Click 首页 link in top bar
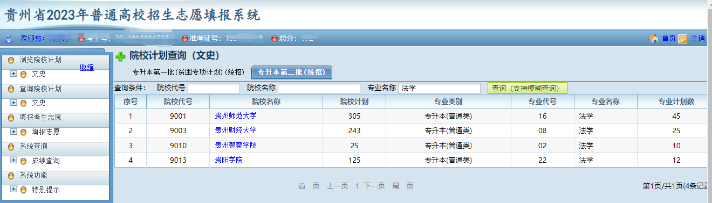712x203 pixels. click(668, 38)
